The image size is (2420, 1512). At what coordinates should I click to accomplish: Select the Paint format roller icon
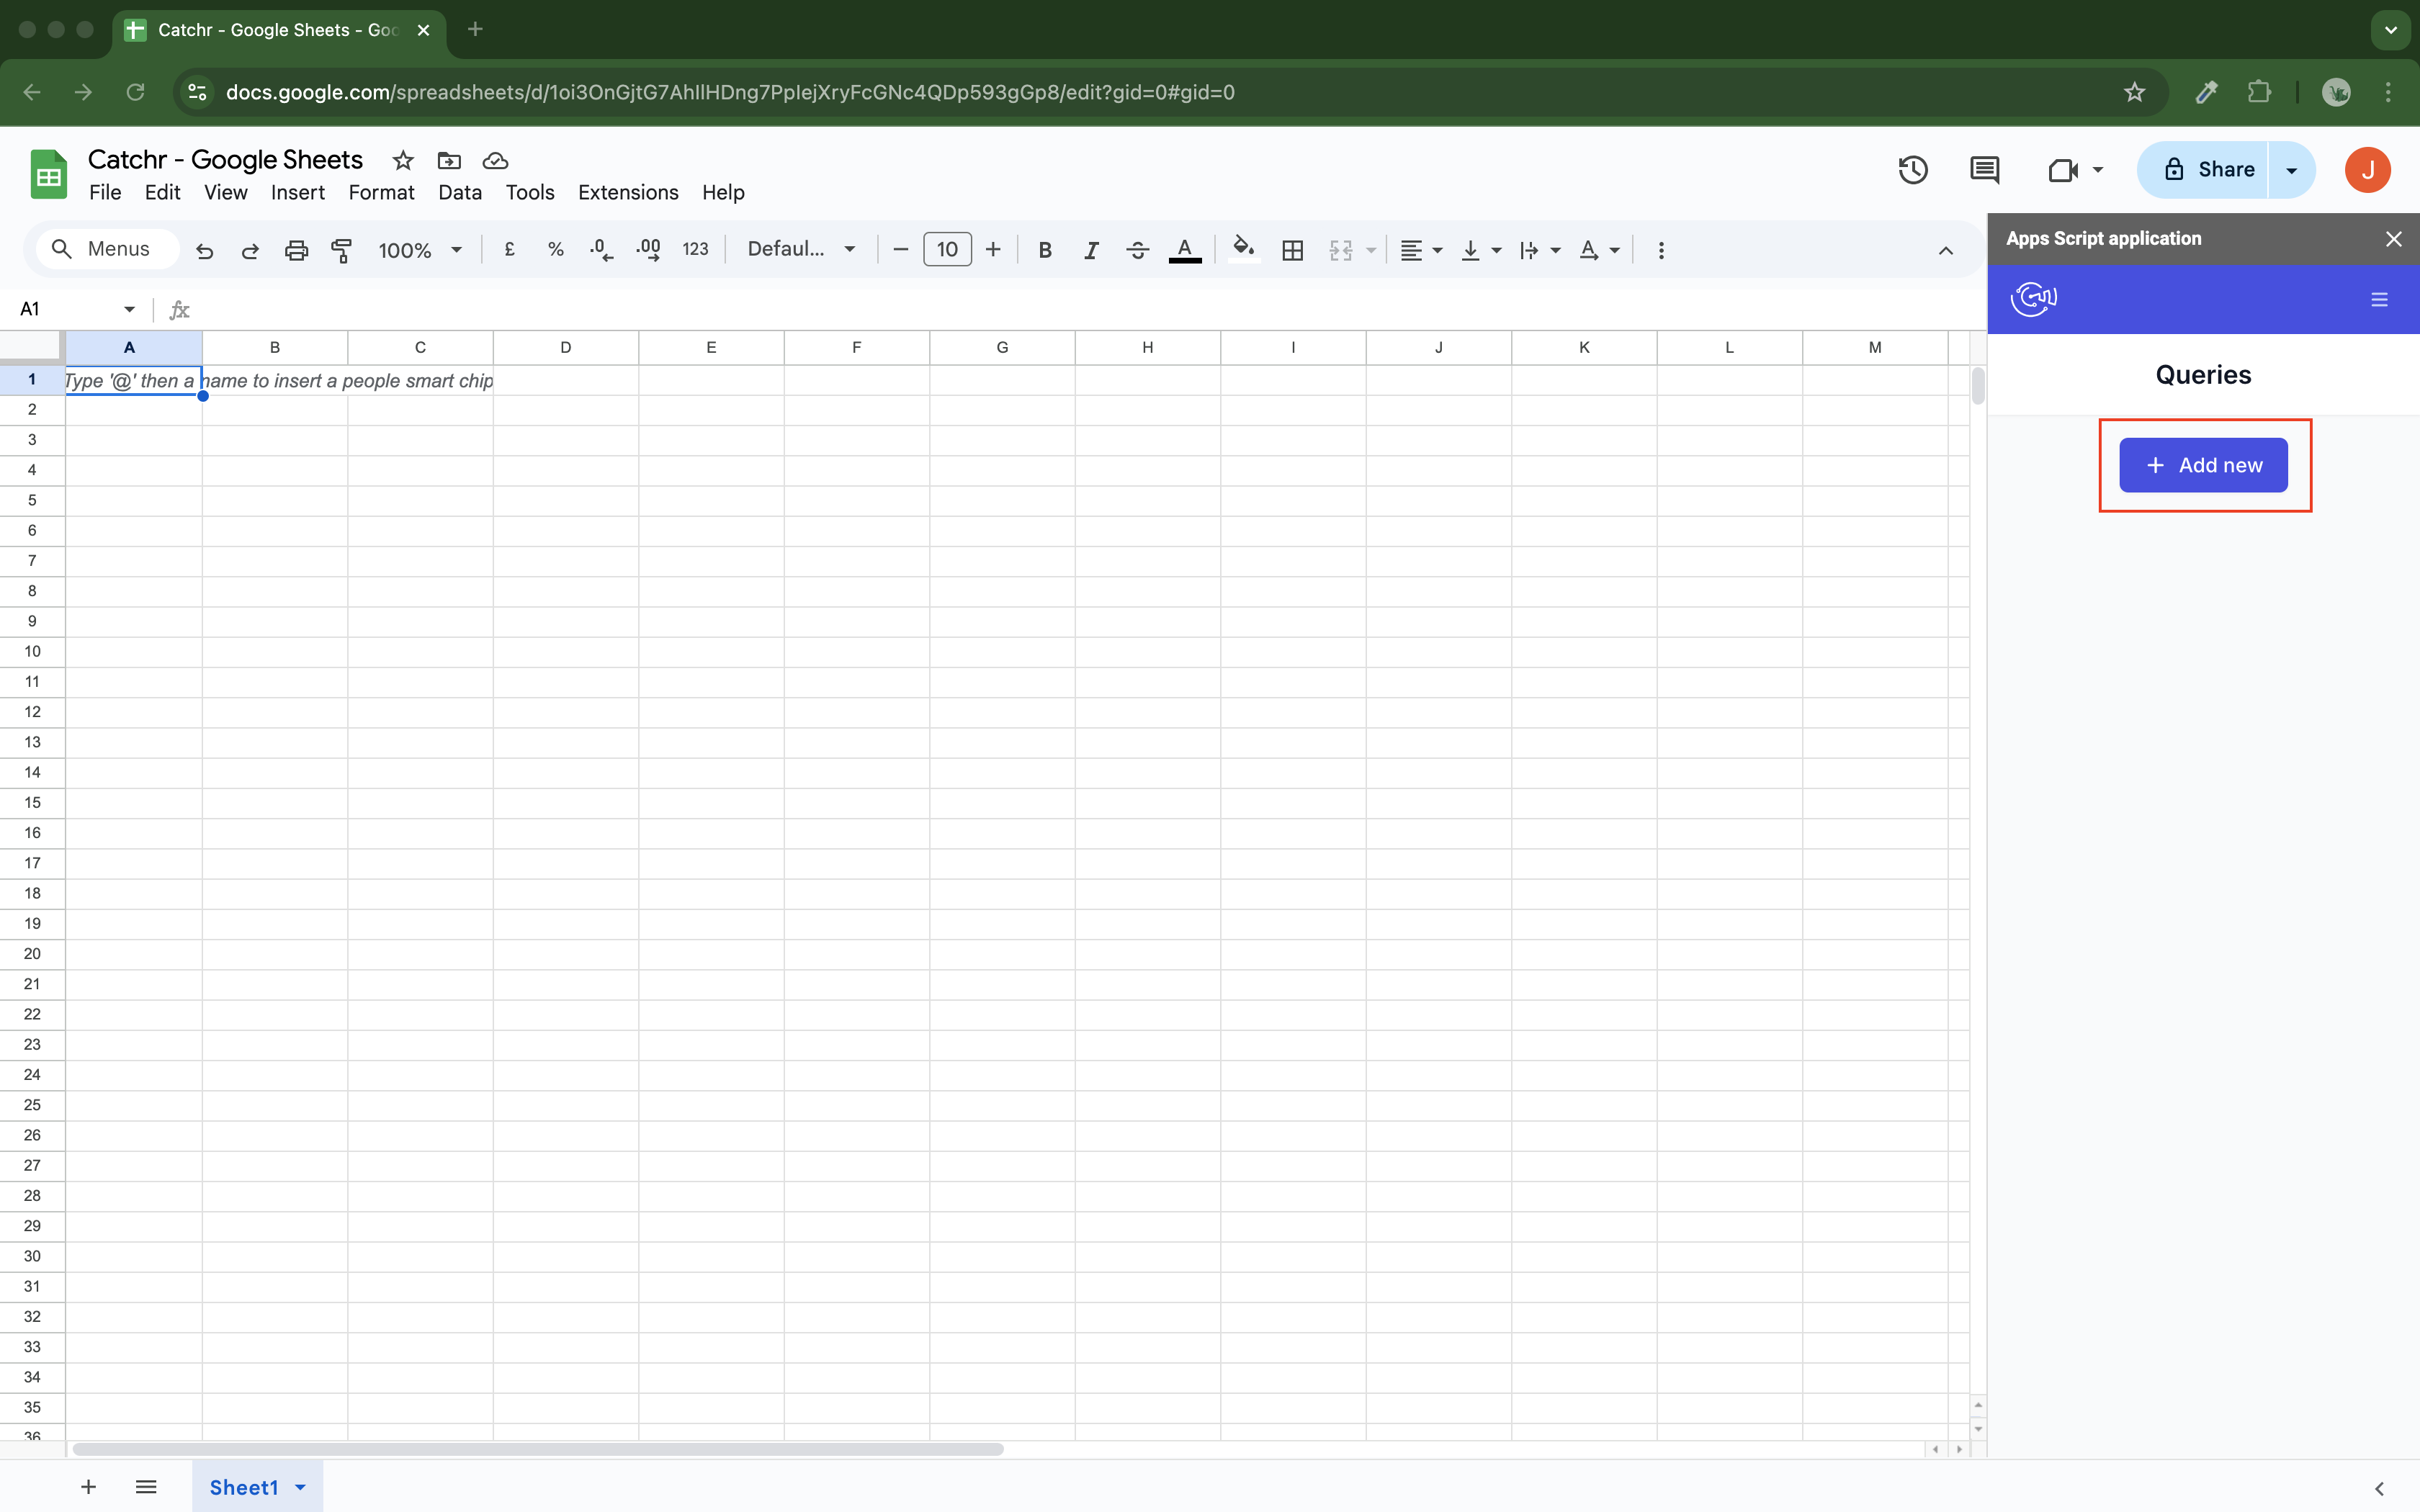[x=342, y=250]
